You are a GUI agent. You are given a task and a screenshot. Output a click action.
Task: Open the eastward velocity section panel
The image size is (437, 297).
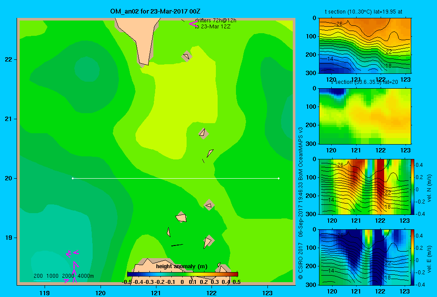365,257
